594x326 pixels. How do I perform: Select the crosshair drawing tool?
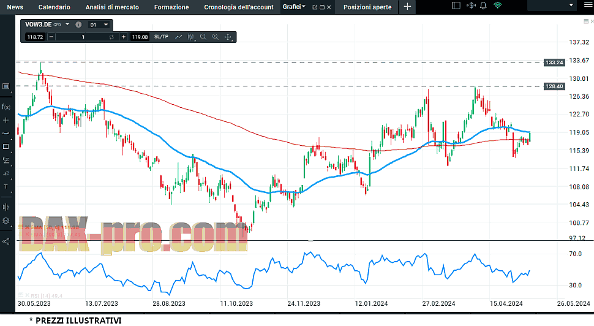[6, 120]
